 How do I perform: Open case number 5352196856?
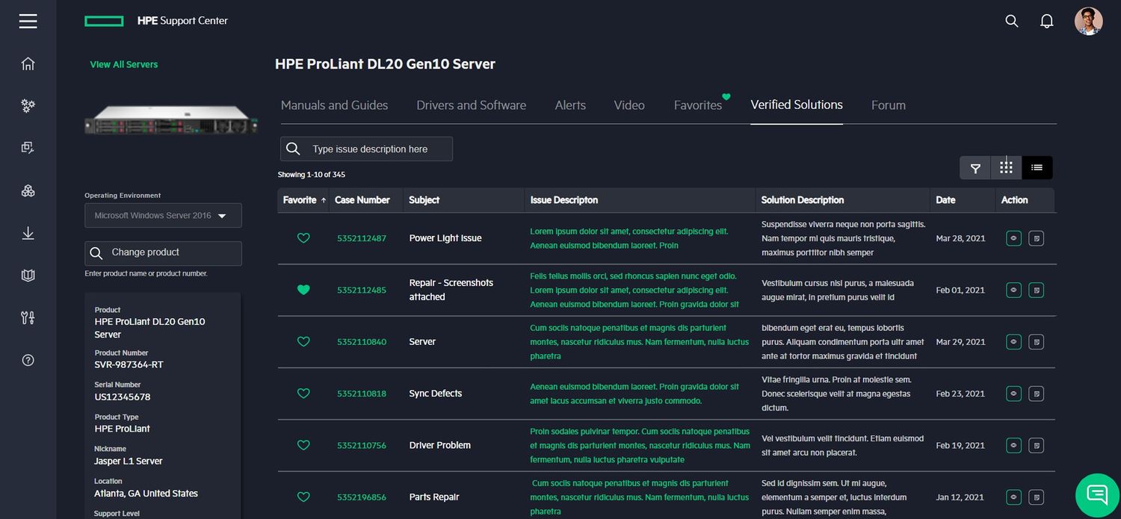pyautogui.click(x=362, y=497)
